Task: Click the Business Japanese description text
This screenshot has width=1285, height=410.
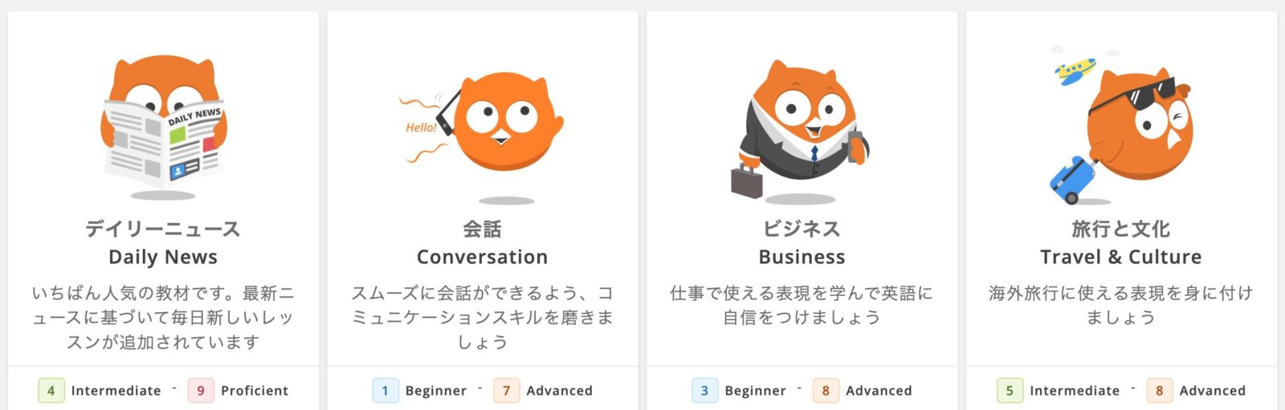Action: (802, 306)
